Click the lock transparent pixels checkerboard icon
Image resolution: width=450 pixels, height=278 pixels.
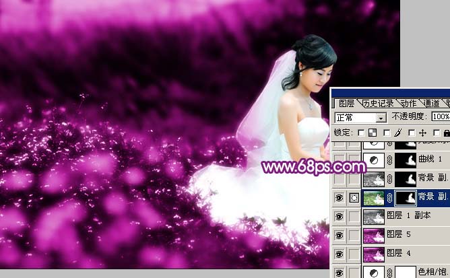(x=372, y=133)
